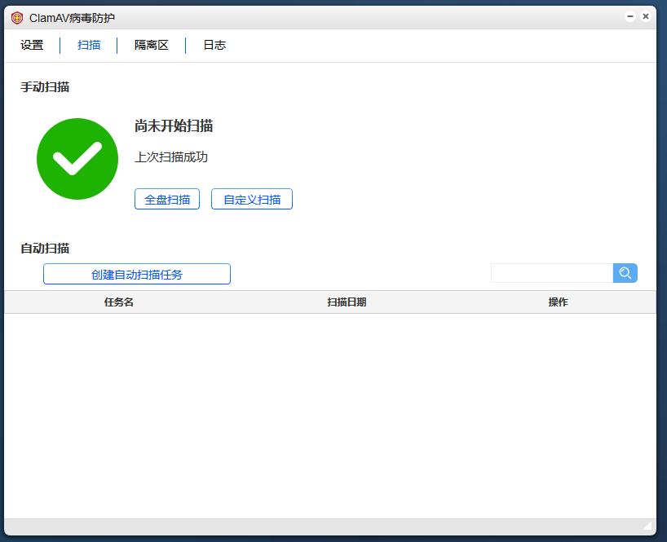667x542 pixels.
Task: Switch to the 设置 tab
Action: click(31, 46)
